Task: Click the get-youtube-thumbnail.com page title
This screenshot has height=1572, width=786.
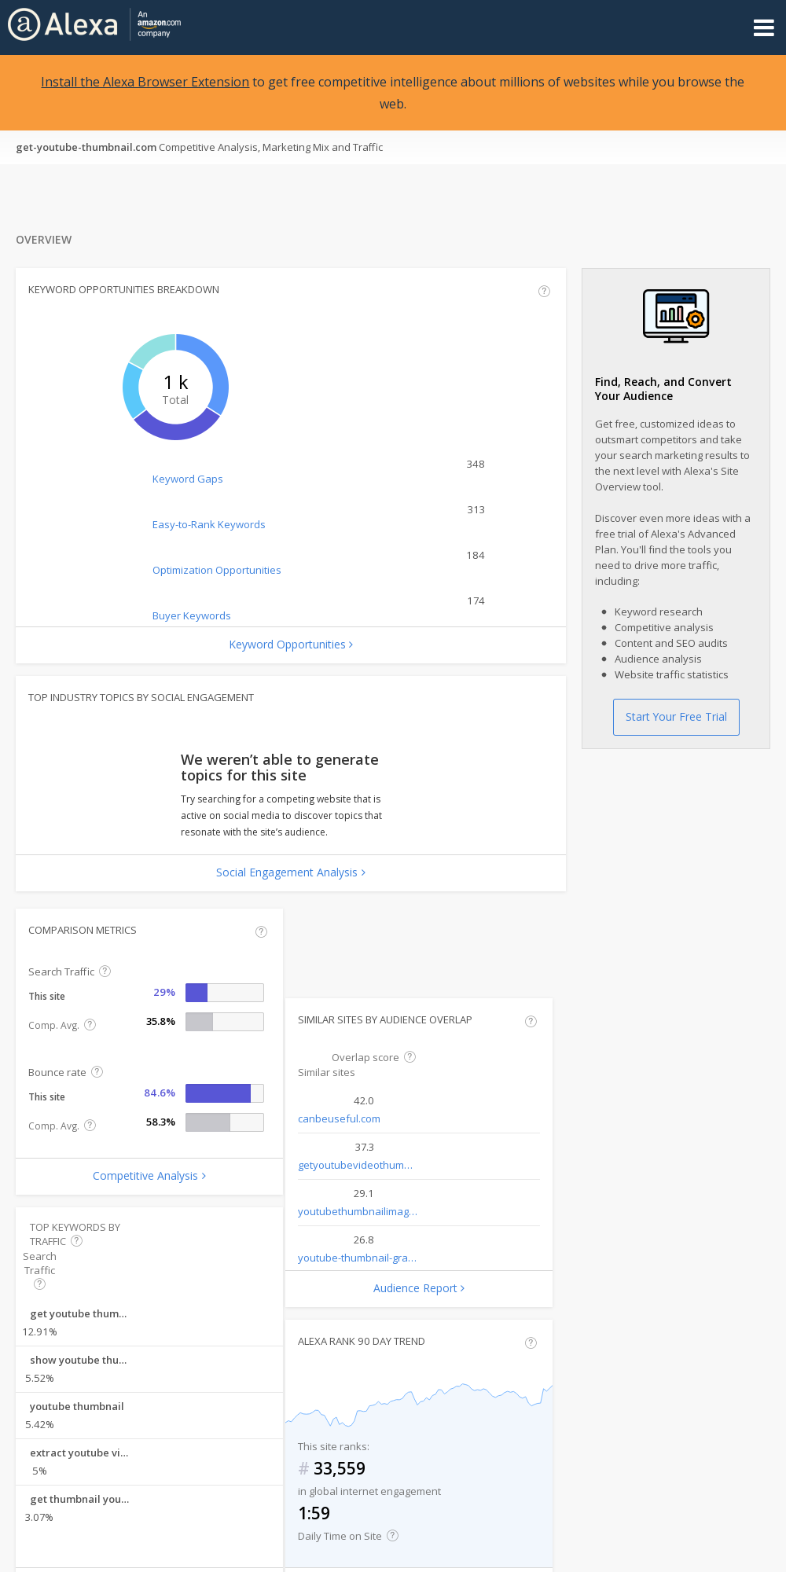Action: [86, 147]
